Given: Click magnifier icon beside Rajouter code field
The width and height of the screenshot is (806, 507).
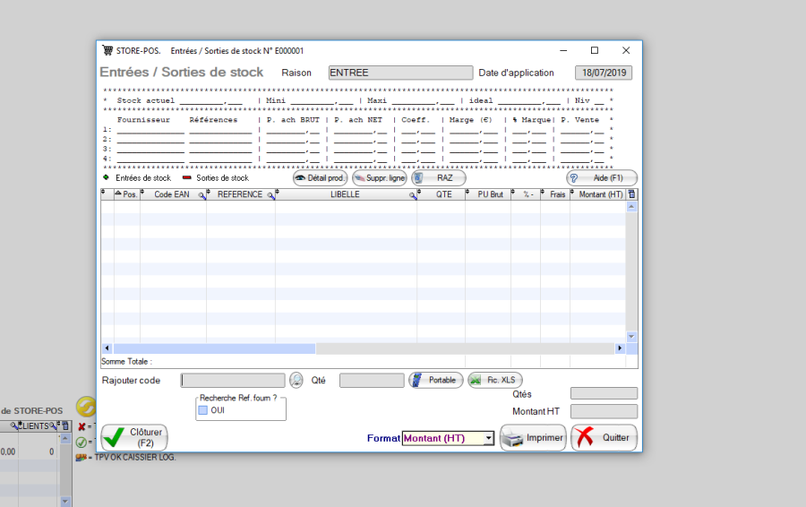Looking at the screenshot, I should (x=296, y=380).
